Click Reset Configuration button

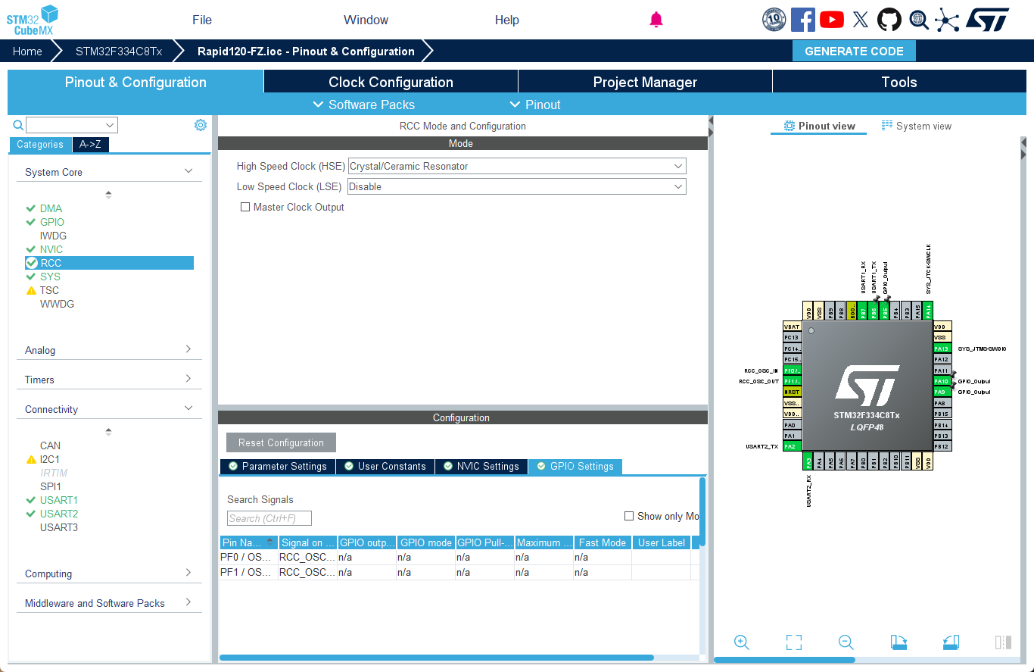click(281, 442)
